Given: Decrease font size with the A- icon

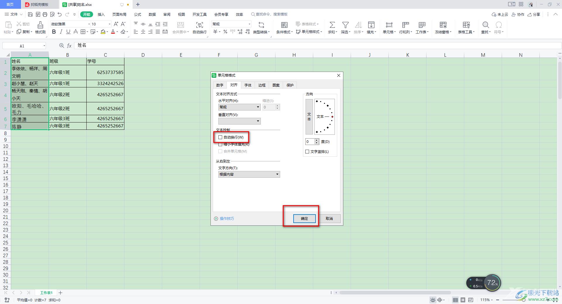Looking at the screenshot, I should tap(123, 24).
